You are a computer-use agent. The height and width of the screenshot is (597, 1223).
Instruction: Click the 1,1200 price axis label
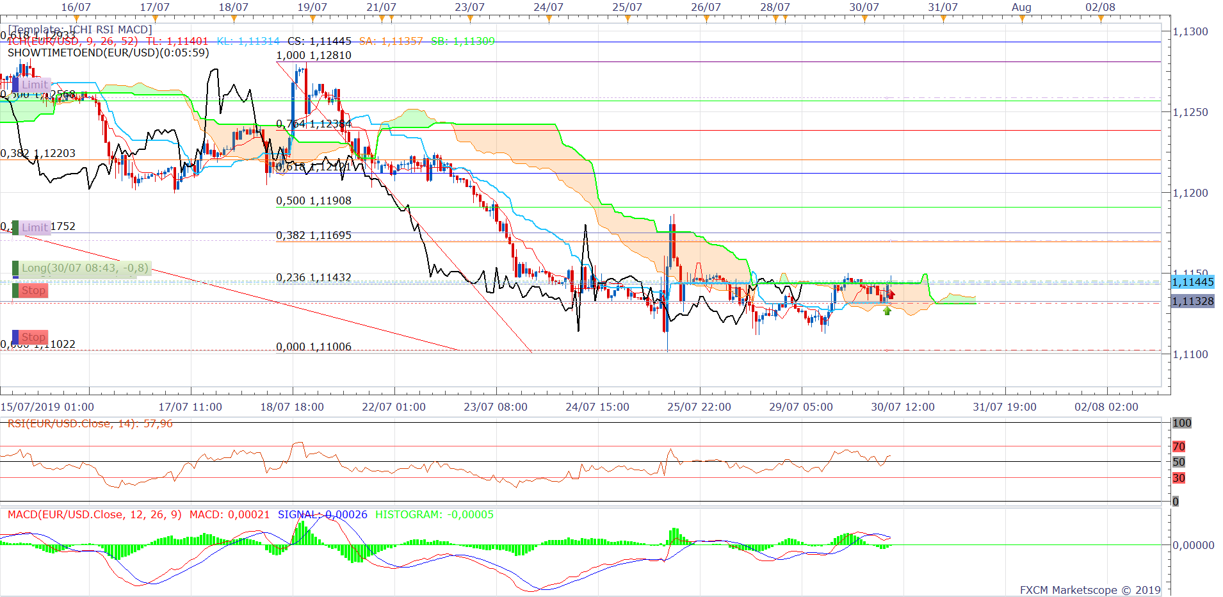pos(1190,193)
